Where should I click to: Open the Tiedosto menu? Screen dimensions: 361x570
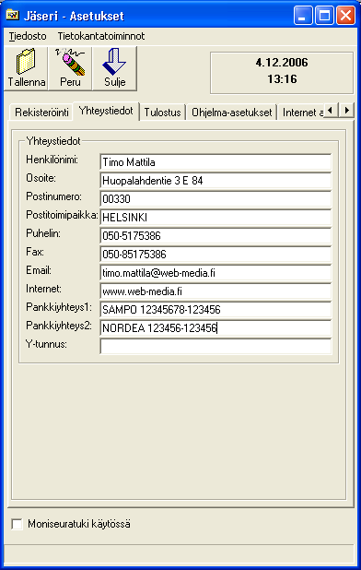(x=28, y=36)
